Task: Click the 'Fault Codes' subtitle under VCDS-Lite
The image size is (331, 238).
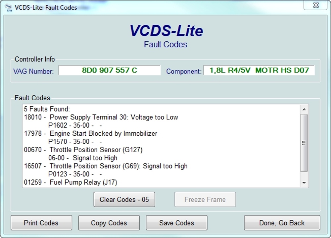Action: coord(165,45)
